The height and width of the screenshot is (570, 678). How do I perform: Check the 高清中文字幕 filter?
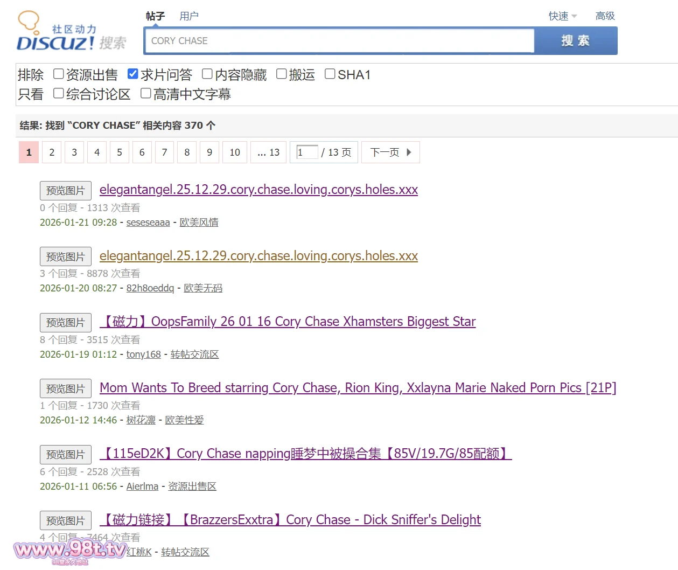(146, 93)
